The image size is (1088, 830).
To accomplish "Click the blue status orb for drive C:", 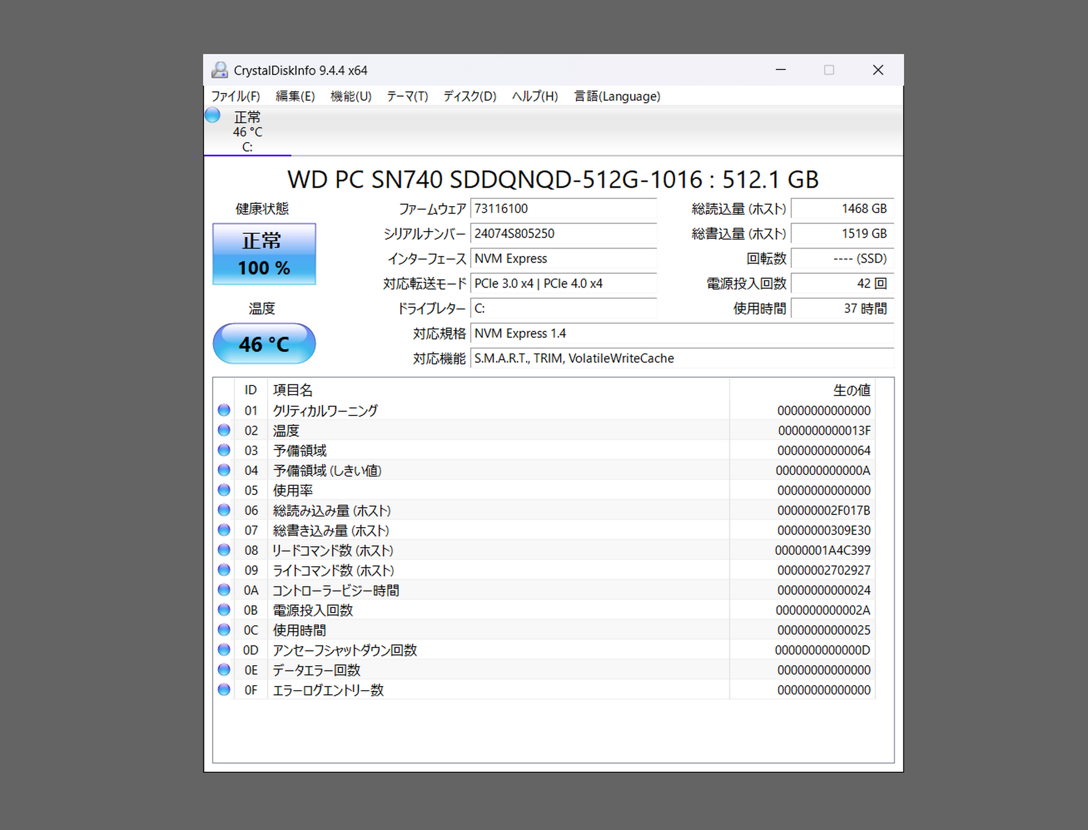I will (212, 115).
